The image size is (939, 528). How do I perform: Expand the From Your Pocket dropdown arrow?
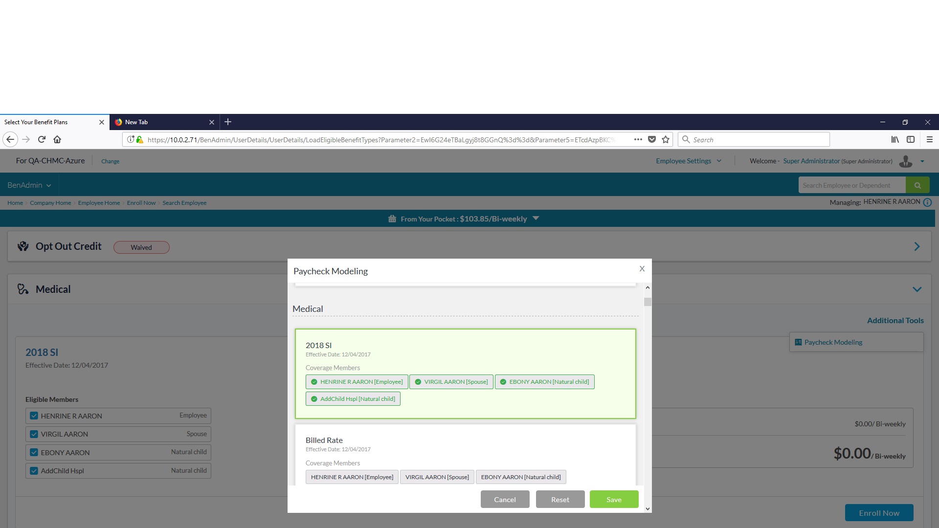536,219
